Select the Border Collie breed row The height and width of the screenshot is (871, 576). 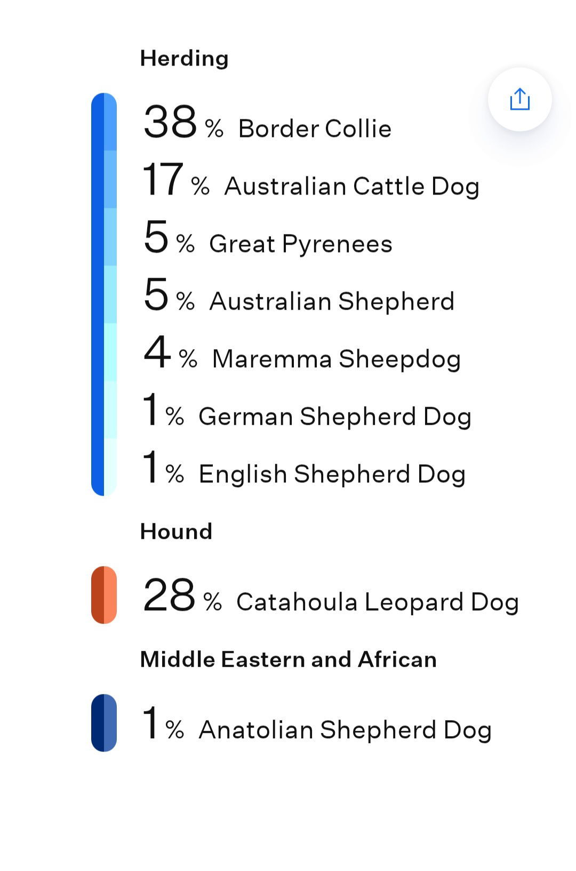pos(268,122)
